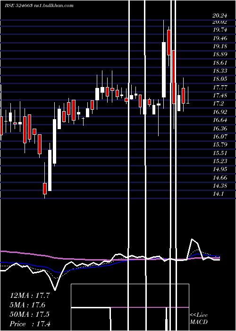
Task: Click the 5MA : 17.6 readout
Action: point(27,305)
